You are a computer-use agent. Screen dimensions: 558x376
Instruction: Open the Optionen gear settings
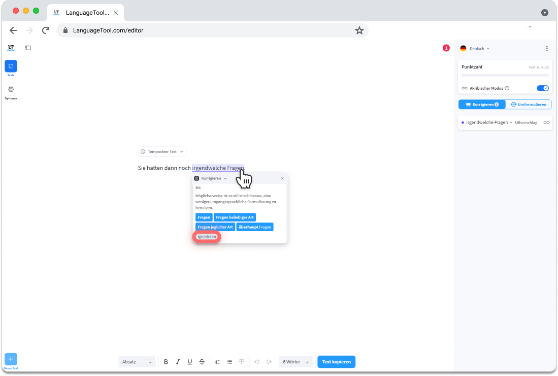(11, 92)
